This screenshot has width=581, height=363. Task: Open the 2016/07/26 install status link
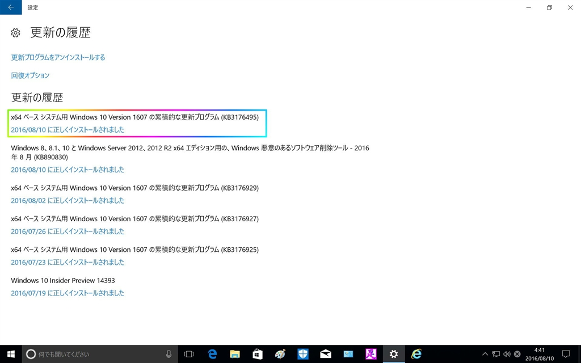point(68,231)
